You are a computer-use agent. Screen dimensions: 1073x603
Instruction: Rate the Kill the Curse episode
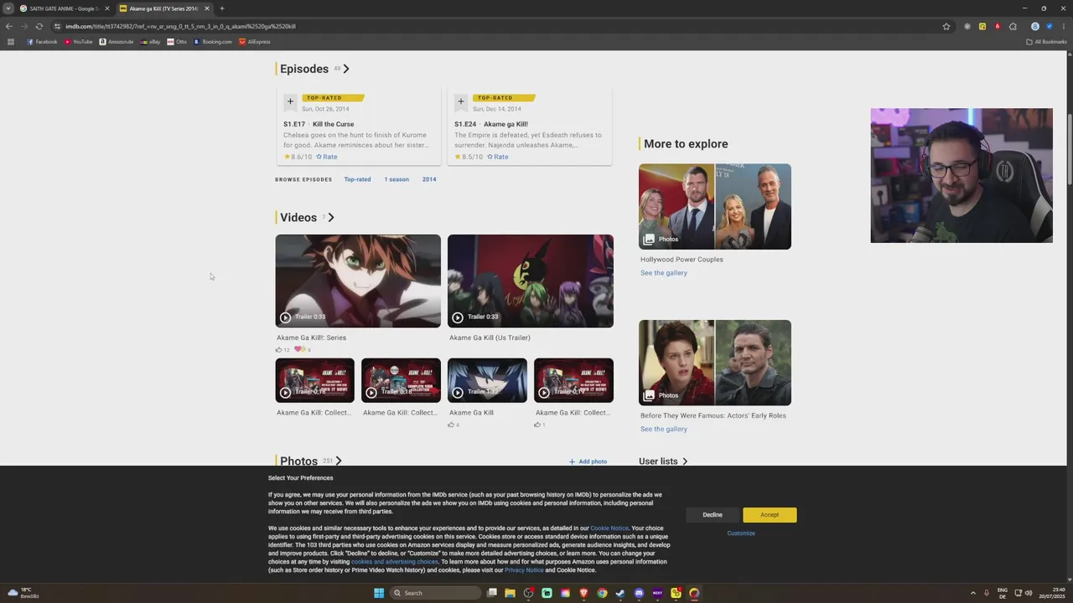pyautogui.click(x=329, y=157)
